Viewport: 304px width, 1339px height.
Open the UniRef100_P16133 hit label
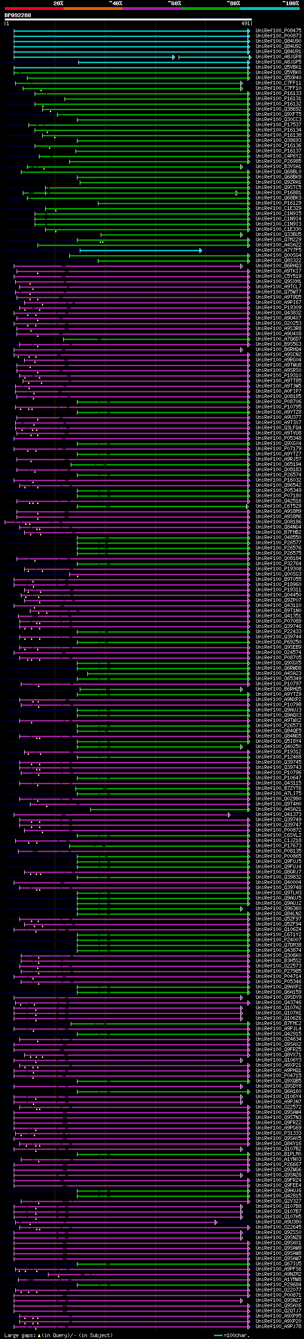(x=278, y=94)
